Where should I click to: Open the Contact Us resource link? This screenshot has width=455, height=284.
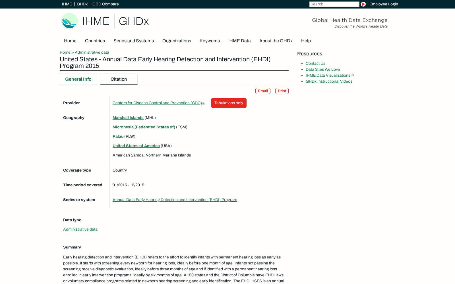pos(315,64)
